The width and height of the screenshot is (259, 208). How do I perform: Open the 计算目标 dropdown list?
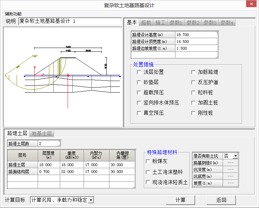pos(91,200)
